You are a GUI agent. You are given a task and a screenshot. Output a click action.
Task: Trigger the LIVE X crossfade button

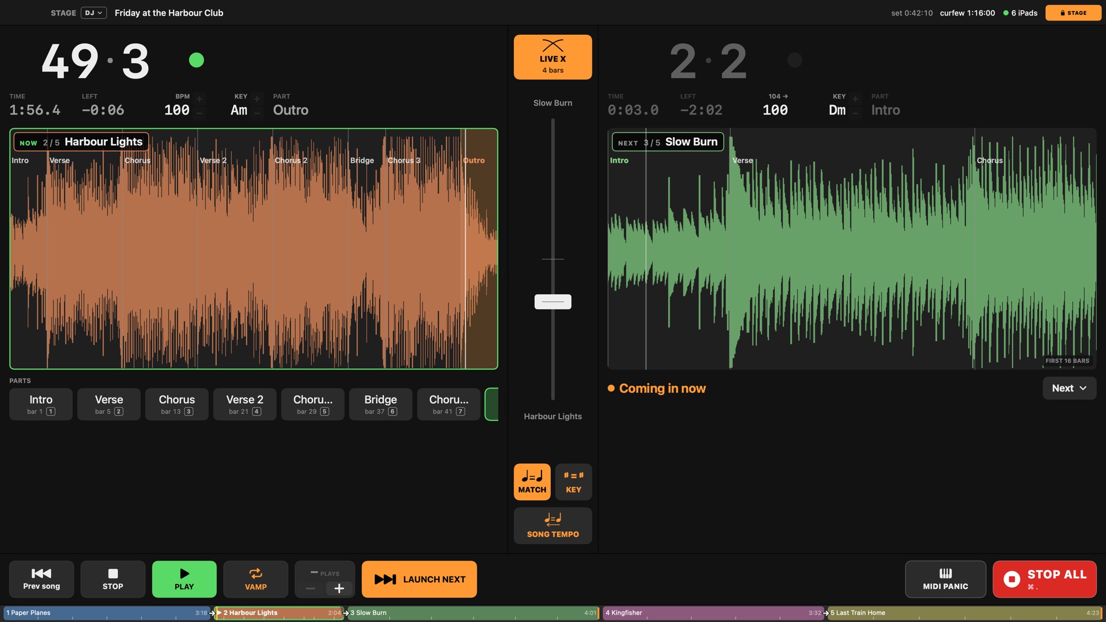552,57
